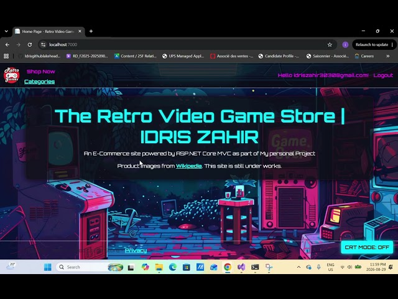Screen dimensions: 398x299
Task: Switch to Chrome on taskbar
Action: point(228,267)
